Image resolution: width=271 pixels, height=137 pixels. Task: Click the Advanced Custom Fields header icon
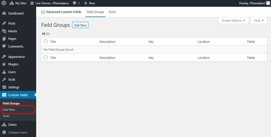click(43, 12)
